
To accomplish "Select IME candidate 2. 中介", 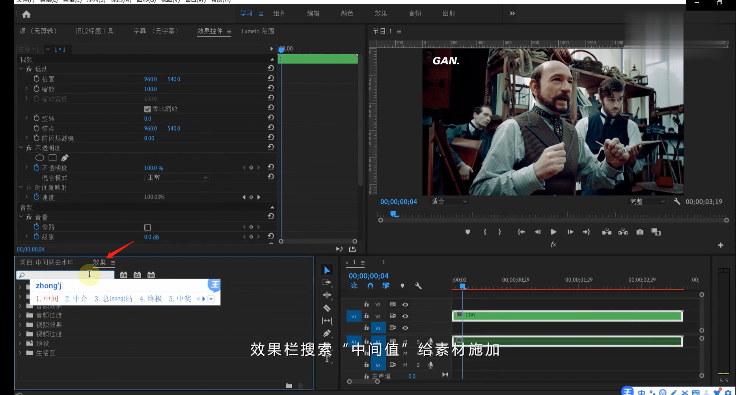I will point(76,299).
